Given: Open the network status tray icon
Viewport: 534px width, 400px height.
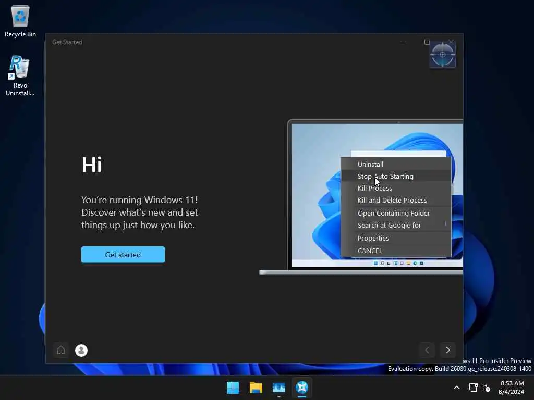Looking at the screenshot, I should [x=473, y=387].
